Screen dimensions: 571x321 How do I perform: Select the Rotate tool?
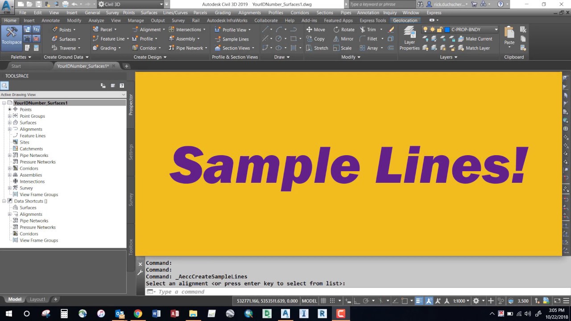[344, 29]
